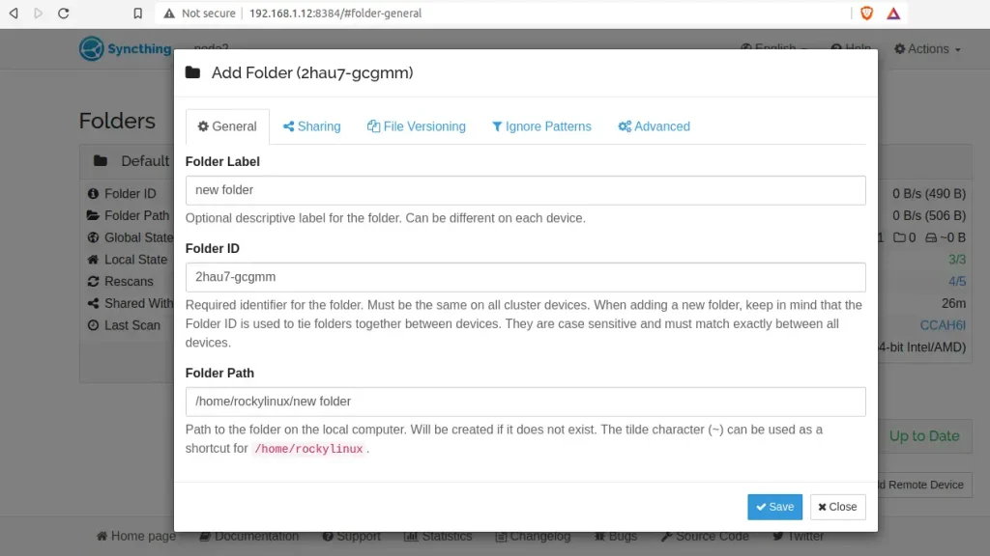990x556 pixels.
Task: Open the File Versioning tab
Action: 416,126
